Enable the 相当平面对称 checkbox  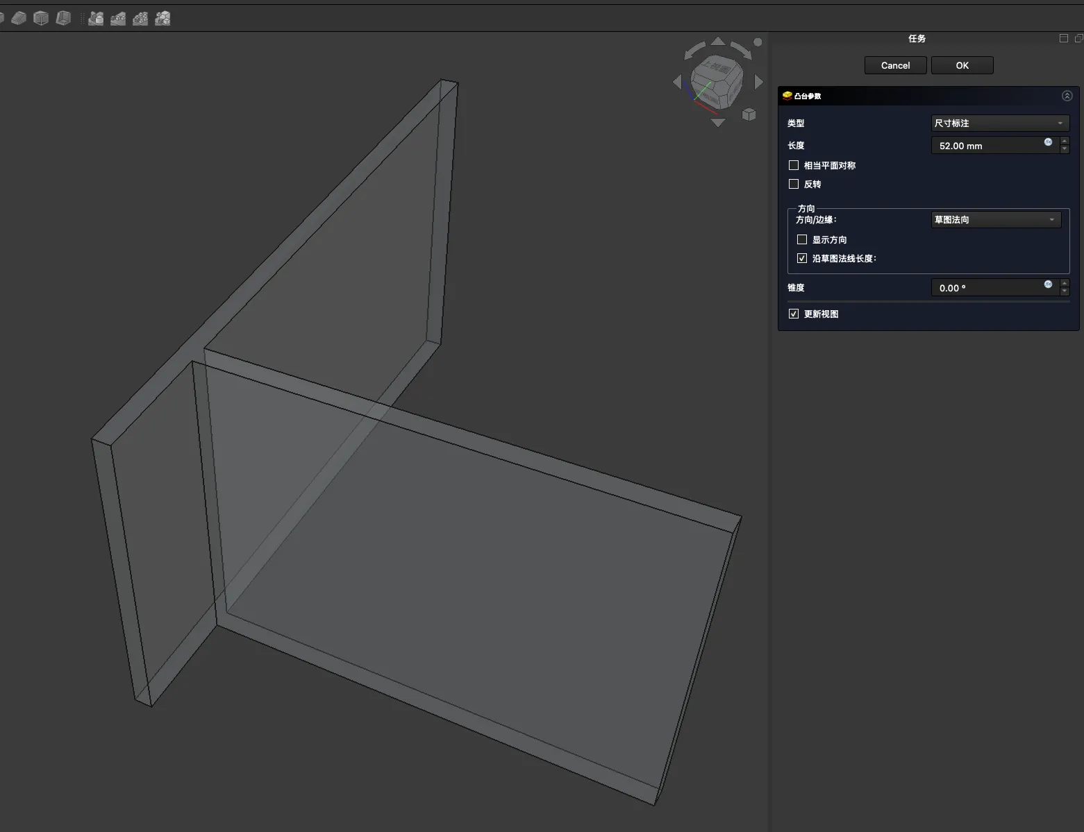tap(794, 165)
